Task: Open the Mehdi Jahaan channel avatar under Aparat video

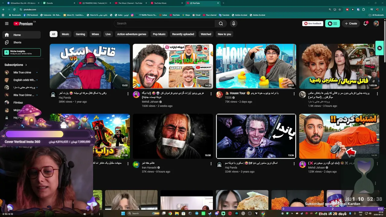Action: tap(136, 95)
